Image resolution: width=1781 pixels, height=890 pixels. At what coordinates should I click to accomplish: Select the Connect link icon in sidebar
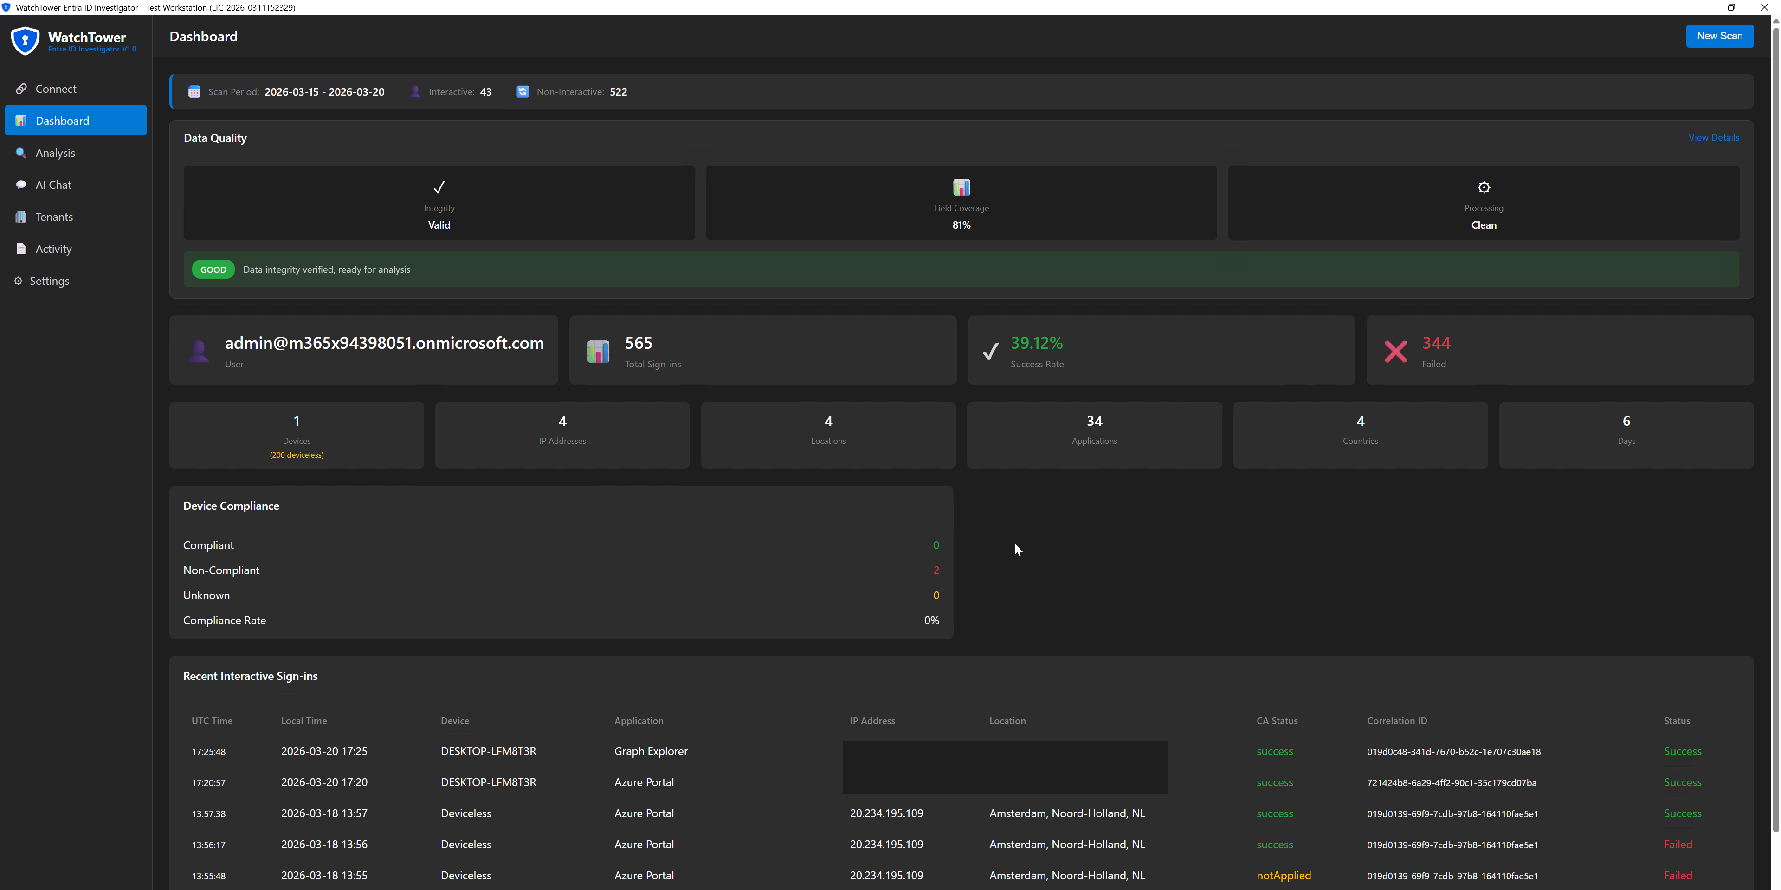[x=21, y=89]
